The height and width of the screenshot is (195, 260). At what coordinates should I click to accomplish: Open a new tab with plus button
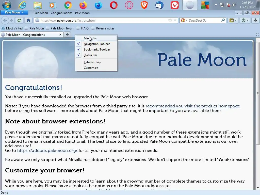coord(67,35)
